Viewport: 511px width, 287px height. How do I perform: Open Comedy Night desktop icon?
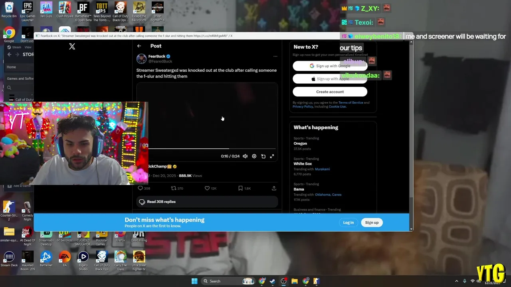(28, 211)
